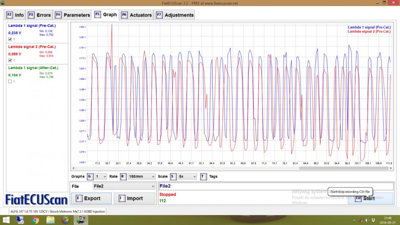Click the volume icon in system tray

click(x=367, y=220)
